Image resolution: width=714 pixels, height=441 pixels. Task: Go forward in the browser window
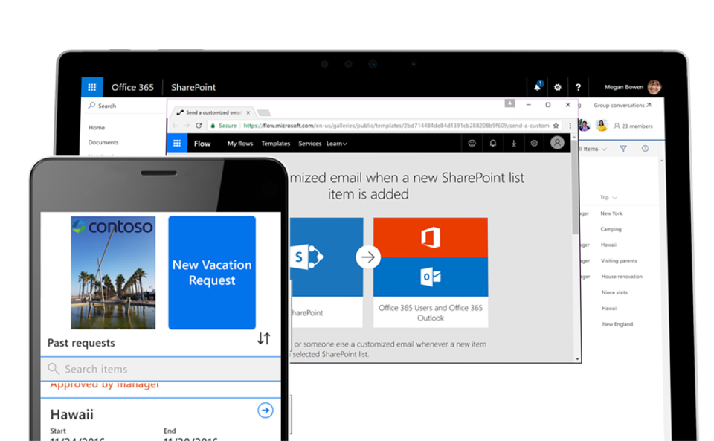click(187, 126)
